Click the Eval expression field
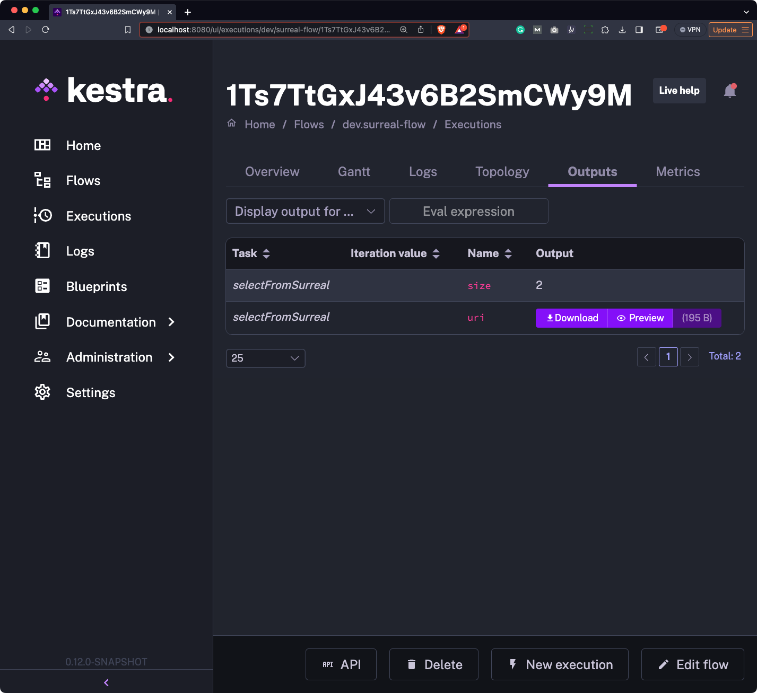 (x=468, y=212)
